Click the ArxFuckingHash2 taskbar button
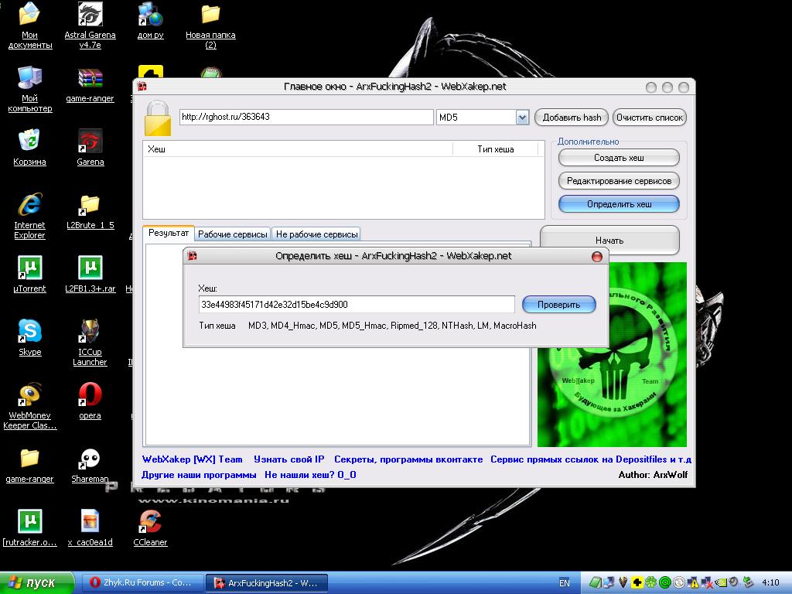Screen dimensions: 792x594 267,583
